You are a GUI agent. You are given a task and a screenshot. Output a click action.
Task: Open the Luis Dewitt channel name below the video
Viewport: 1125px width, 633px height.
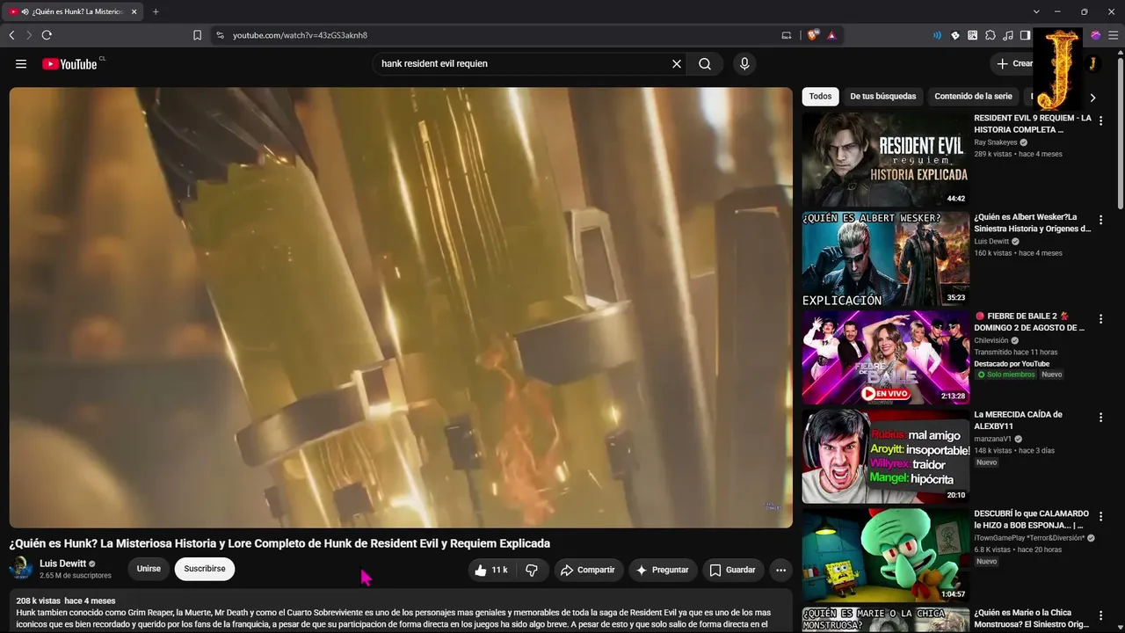62,564
